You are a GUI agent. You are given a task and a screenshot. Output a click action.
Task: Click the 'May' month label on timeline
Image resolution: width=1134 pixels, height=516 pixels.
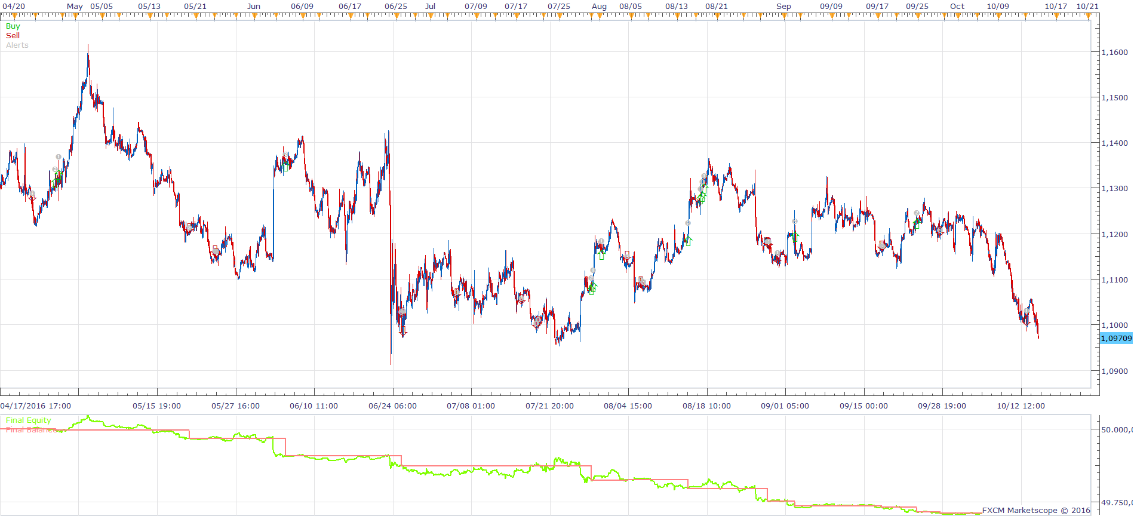click(75, 7)
